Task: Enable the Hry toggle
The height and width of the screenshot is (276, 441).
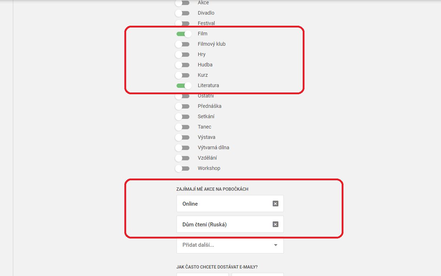Action: (183, 55)
